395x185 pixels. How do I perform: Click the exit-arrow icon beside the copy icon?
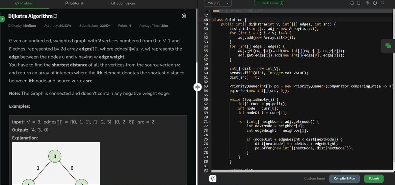pyautogui.click(x=359, y=3)
